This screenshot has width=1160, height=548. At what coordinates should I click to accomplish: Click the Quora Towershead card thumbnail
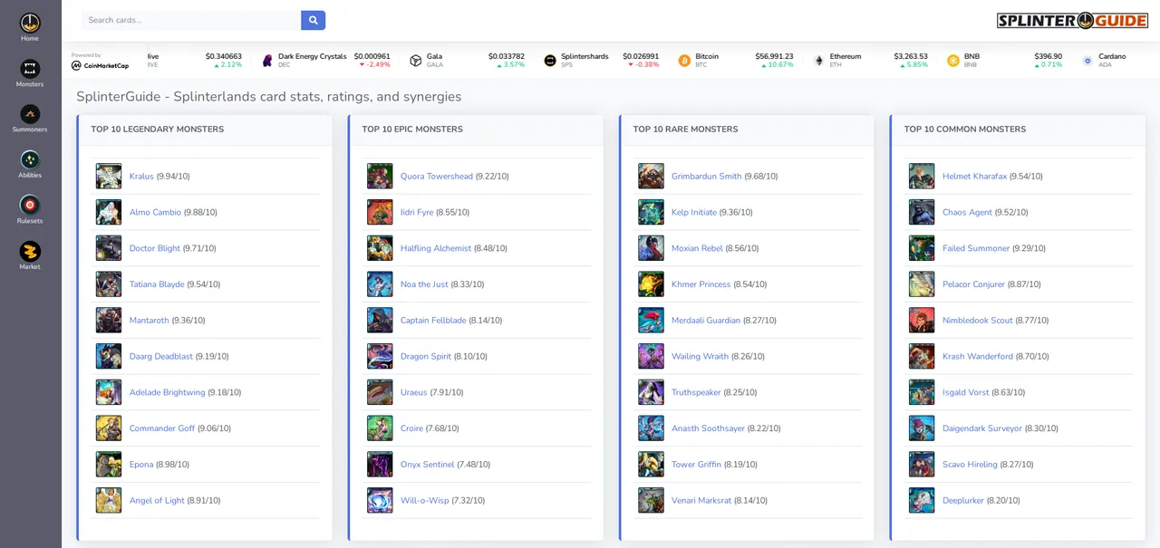click(380, 177)
